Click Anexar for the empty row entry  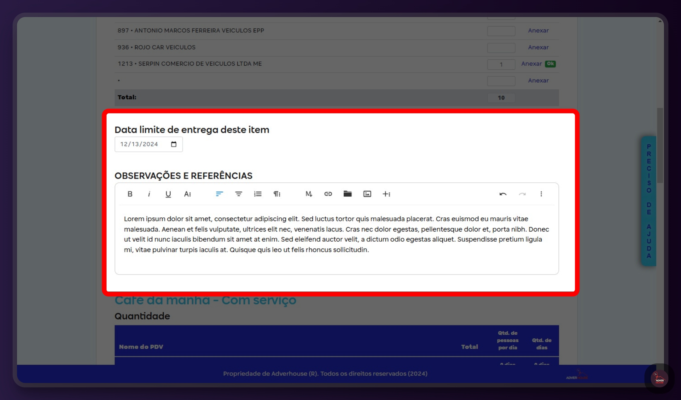coord(538,80)
